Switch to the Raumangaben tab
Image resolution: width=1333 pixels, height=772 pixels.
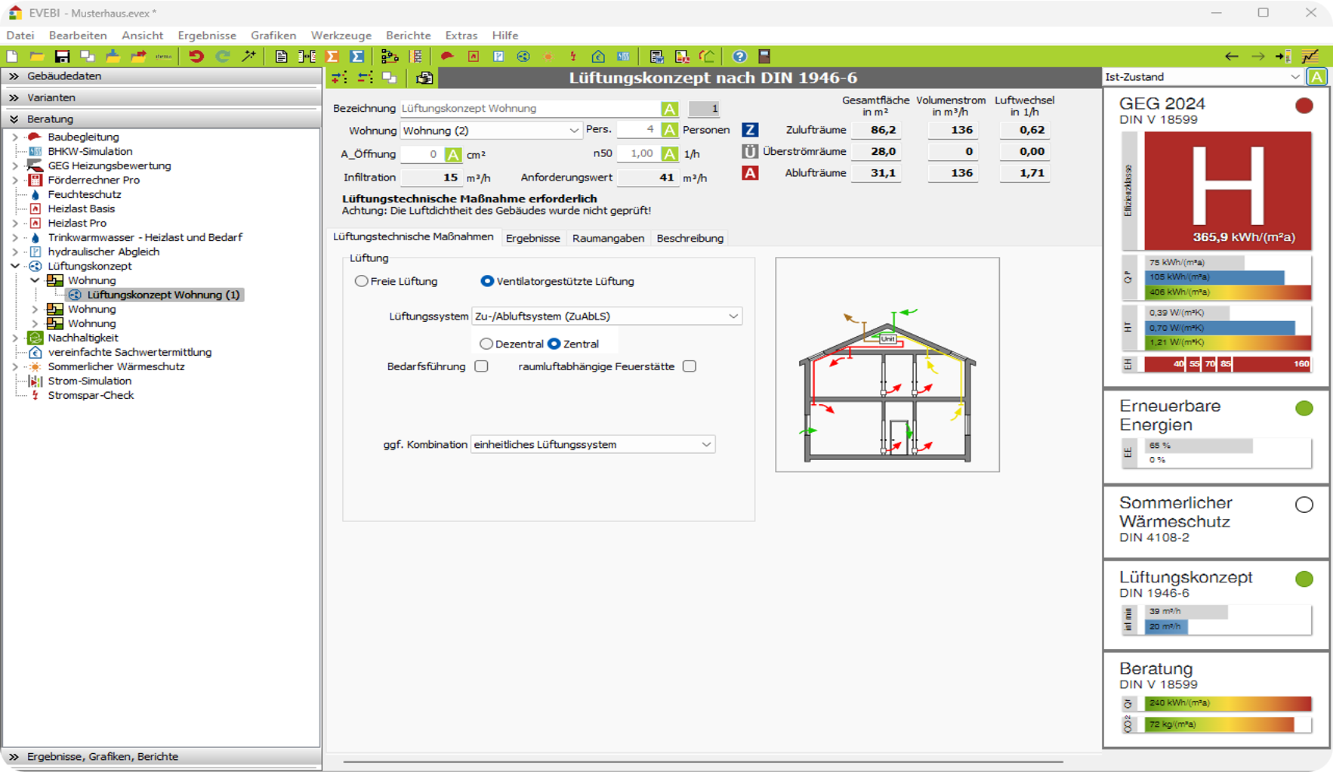608,238
